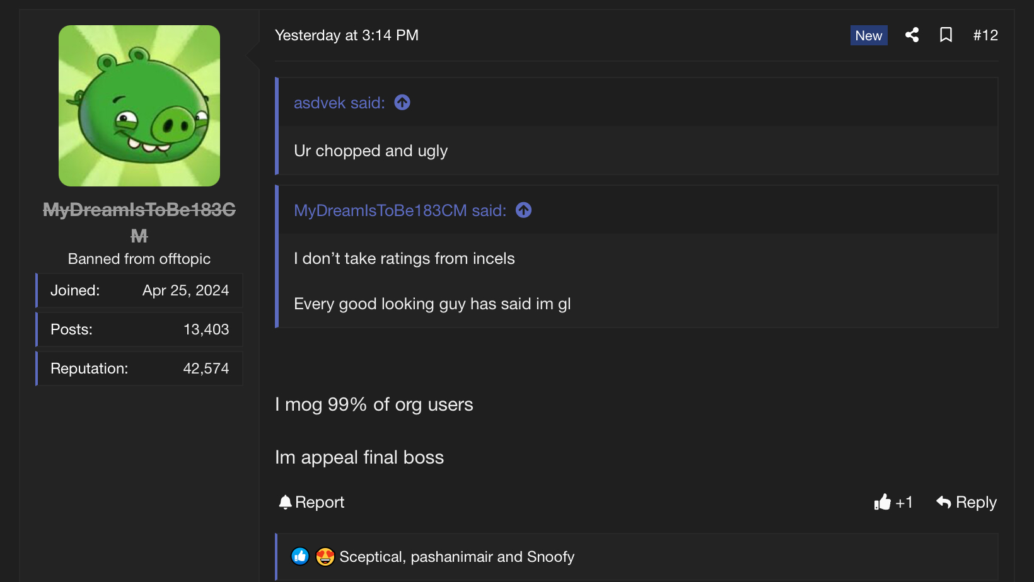
Task: Reply to this post
Action: click(967, 502)
